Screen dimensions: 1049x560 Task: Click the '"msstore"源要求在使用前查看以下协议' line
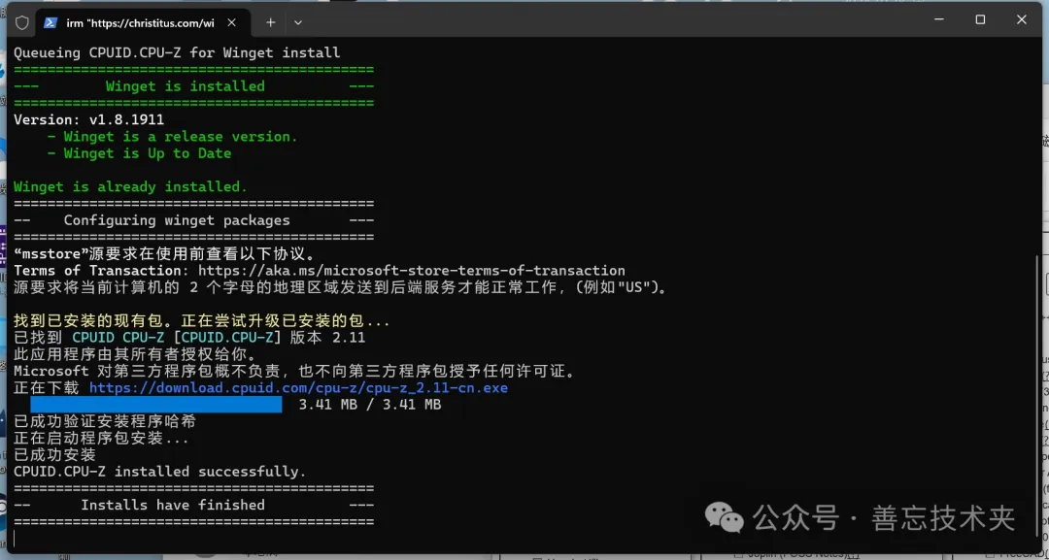(164, 254)
